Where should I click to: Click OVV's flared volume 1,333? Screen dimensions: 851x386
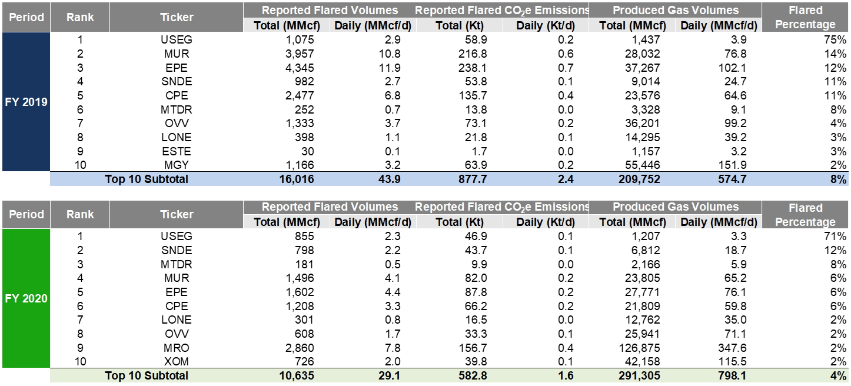coord(300,124)
